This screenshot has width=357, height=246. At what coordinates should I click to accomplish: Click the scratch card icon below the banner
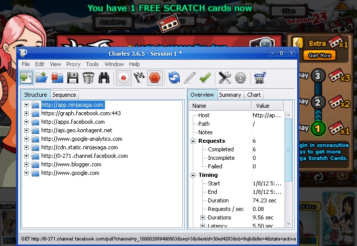[169, 24]
